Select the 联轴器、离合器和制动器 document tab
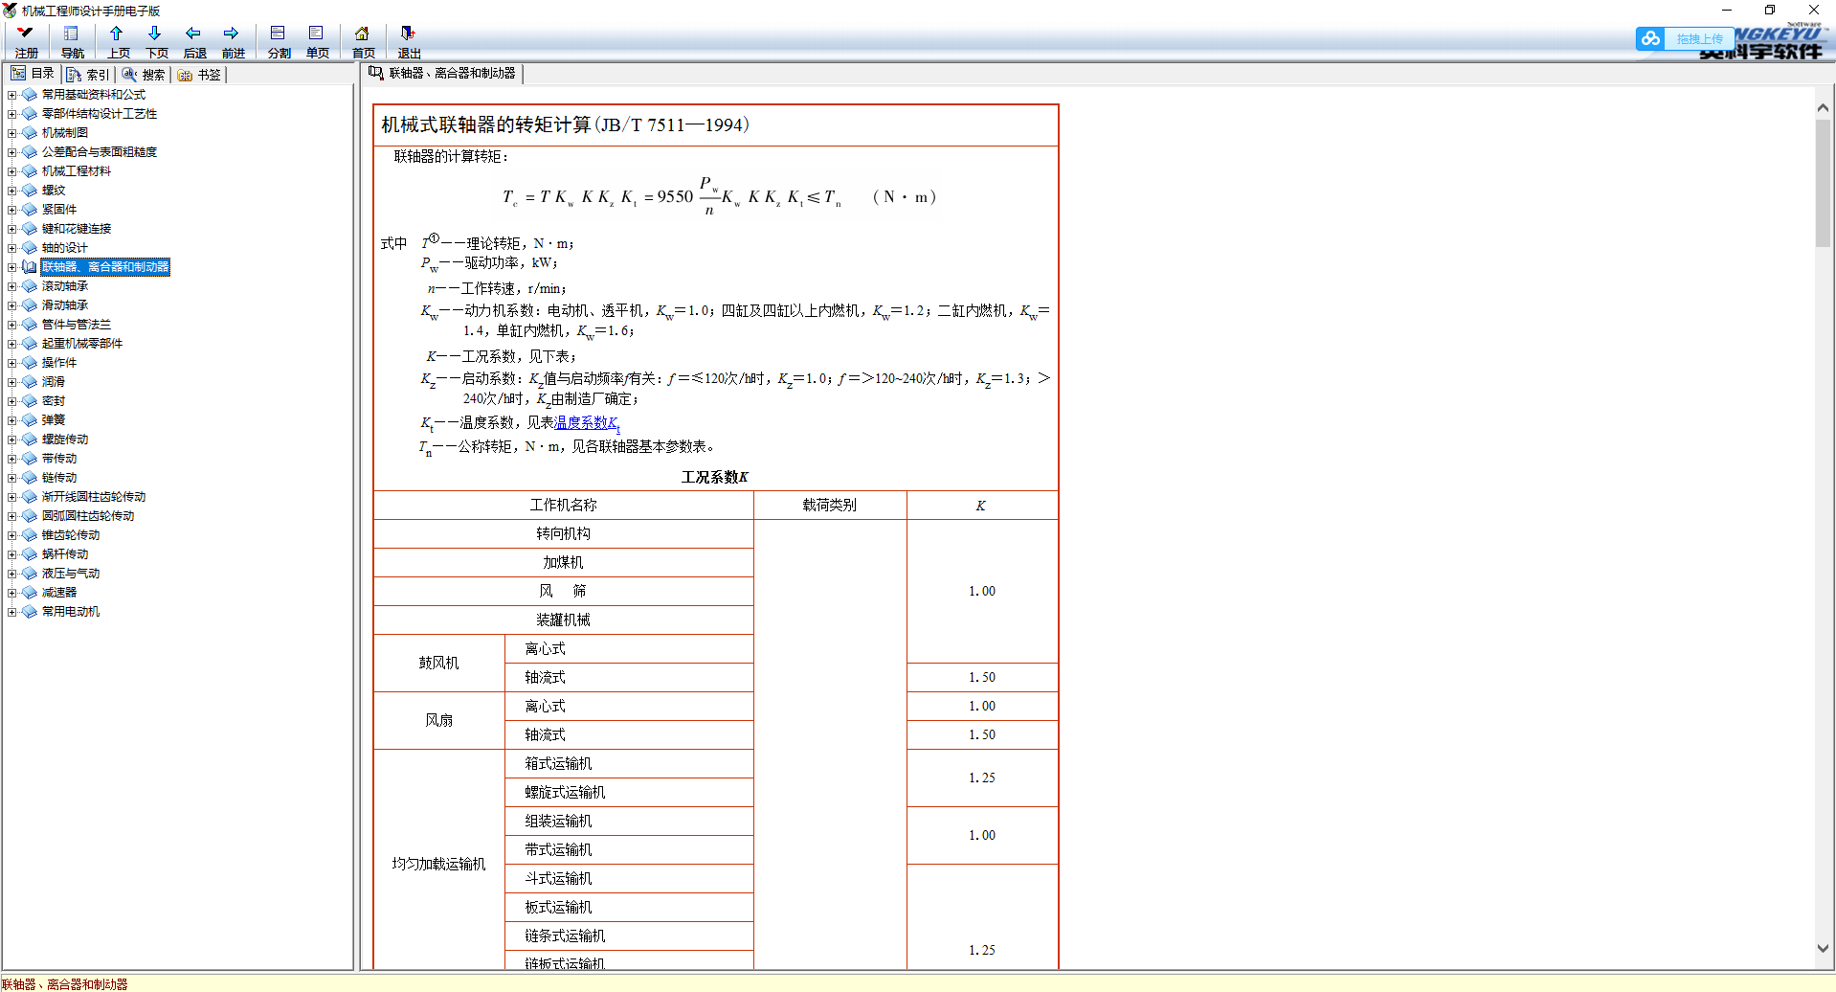The image size is (1836, 992). tap(442, 73)
